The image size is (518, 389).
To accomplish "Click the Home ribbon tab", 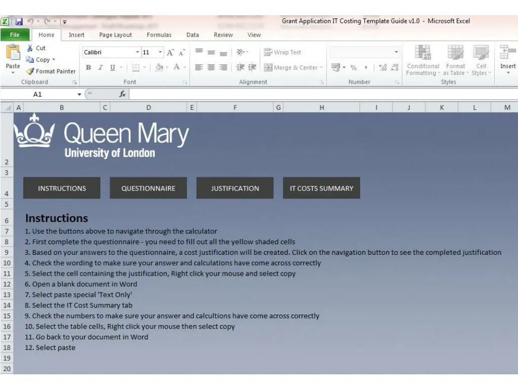I will point(46,35).
